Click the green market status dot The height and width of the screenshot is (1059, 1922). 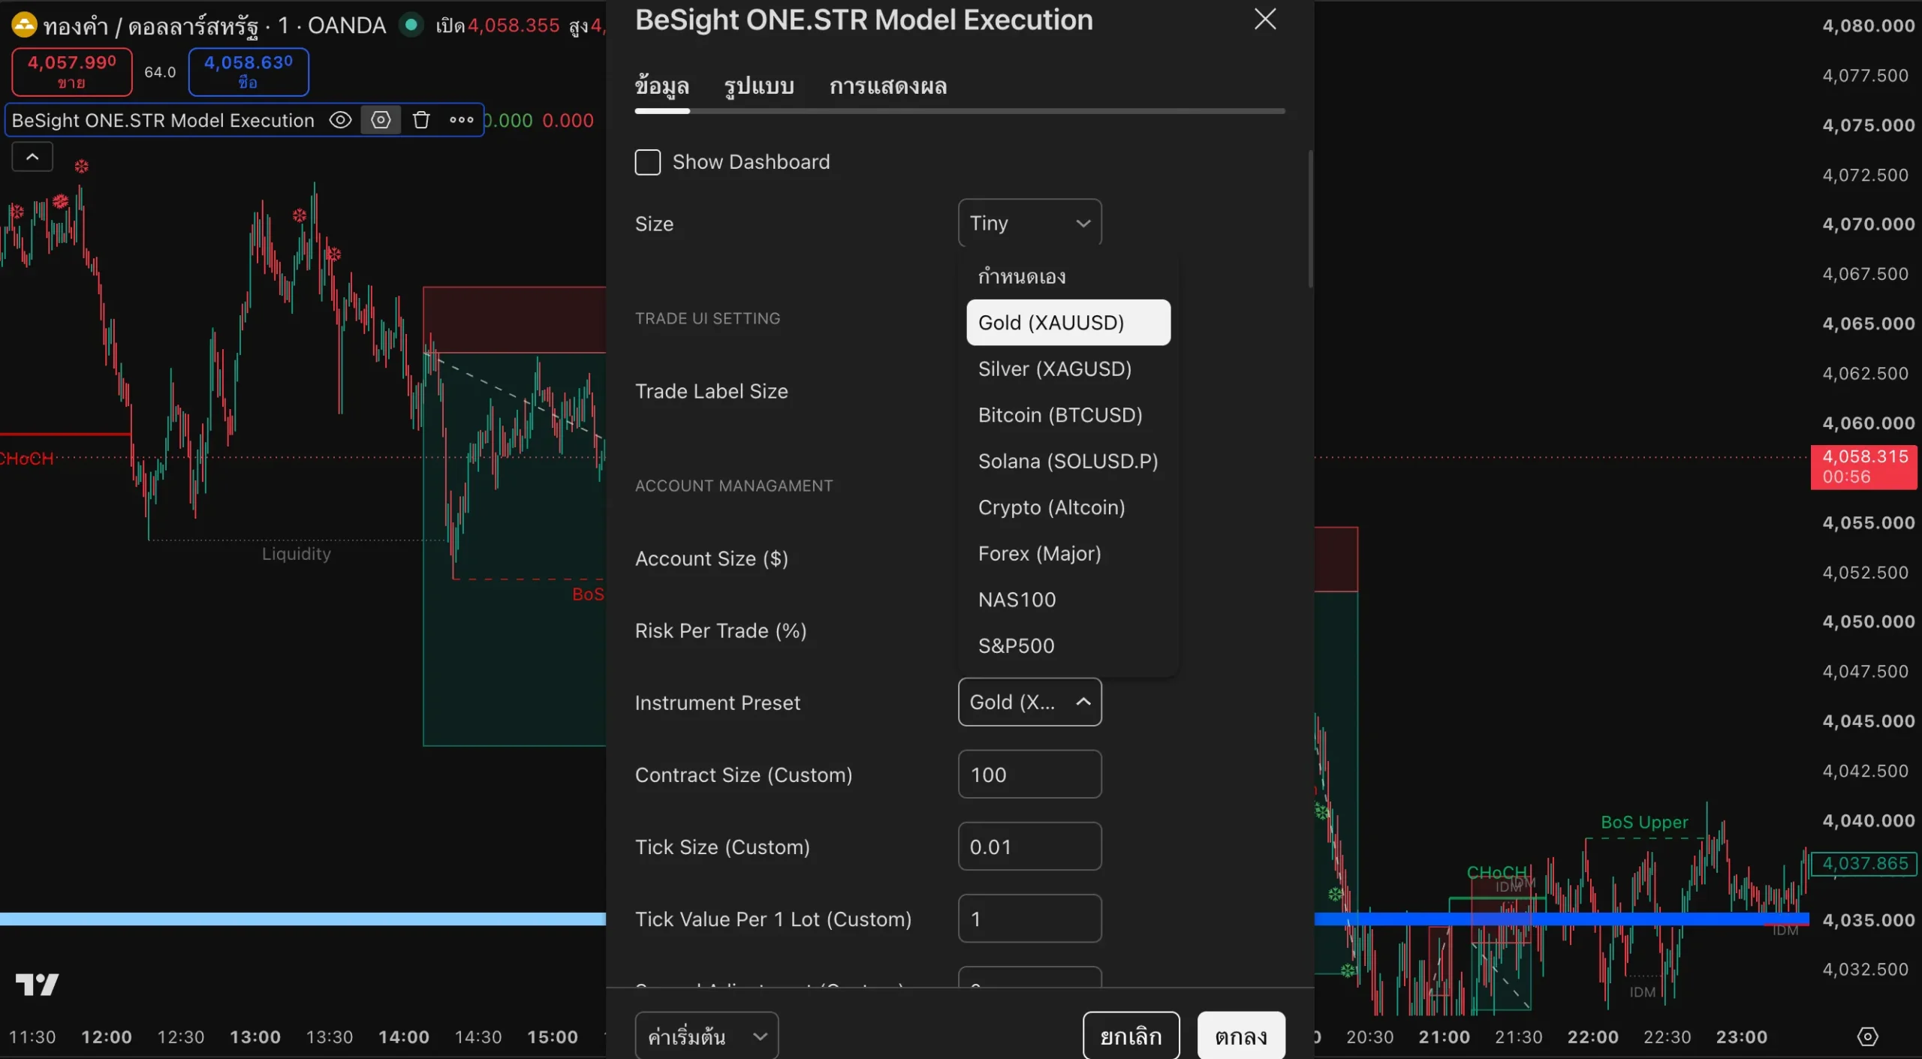tap(411, 26)
